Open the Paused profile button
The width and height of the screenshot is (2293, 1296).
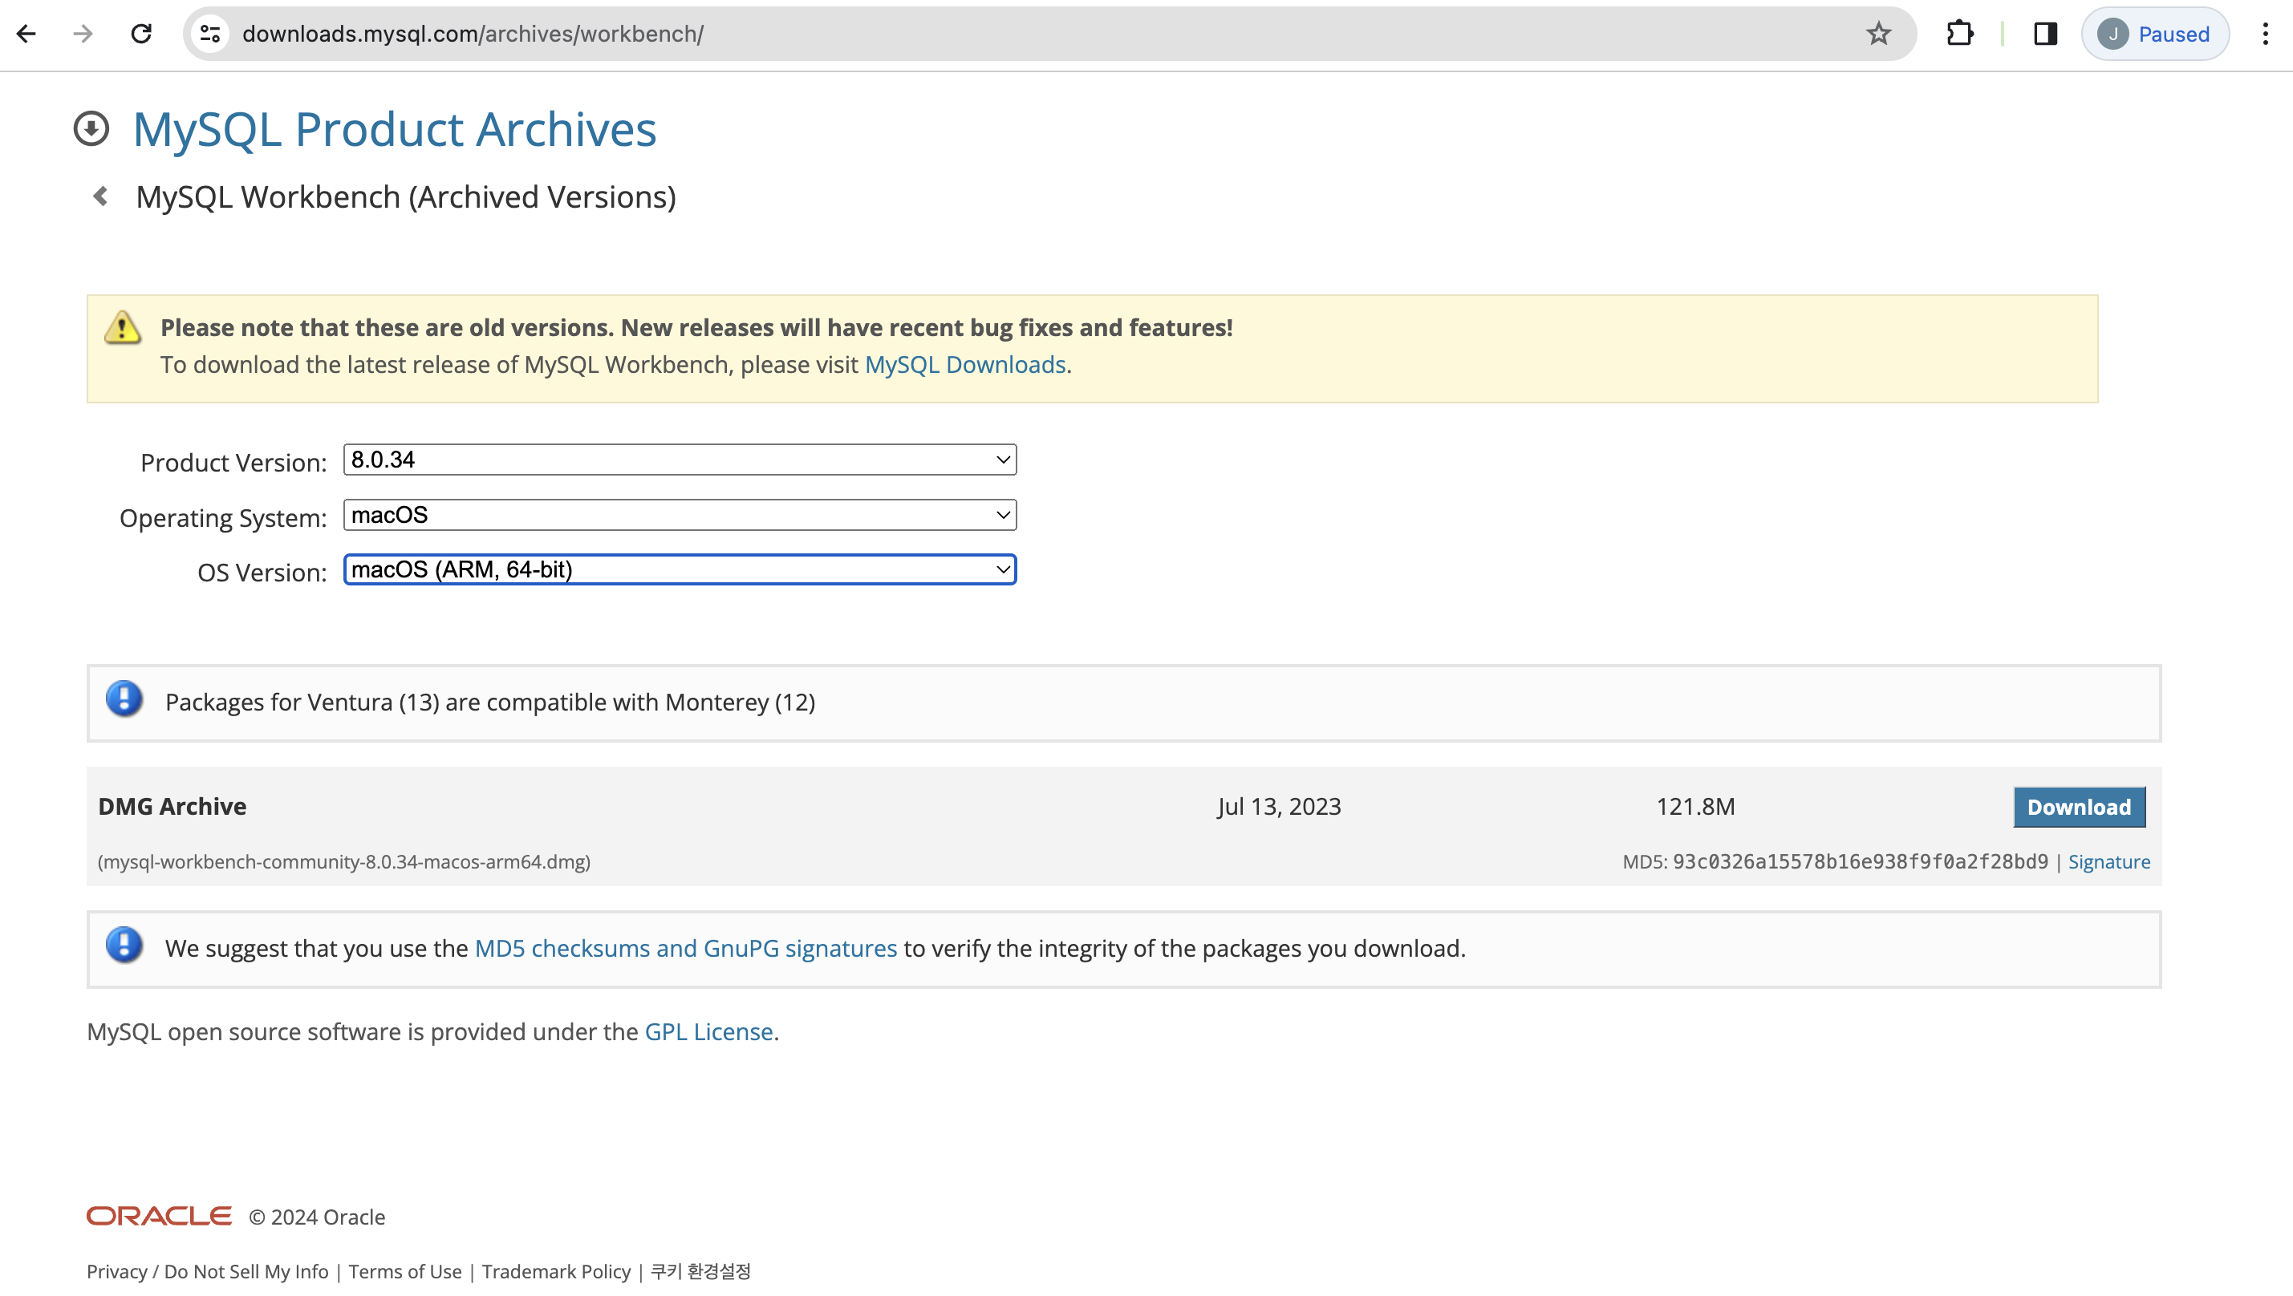2155,34
